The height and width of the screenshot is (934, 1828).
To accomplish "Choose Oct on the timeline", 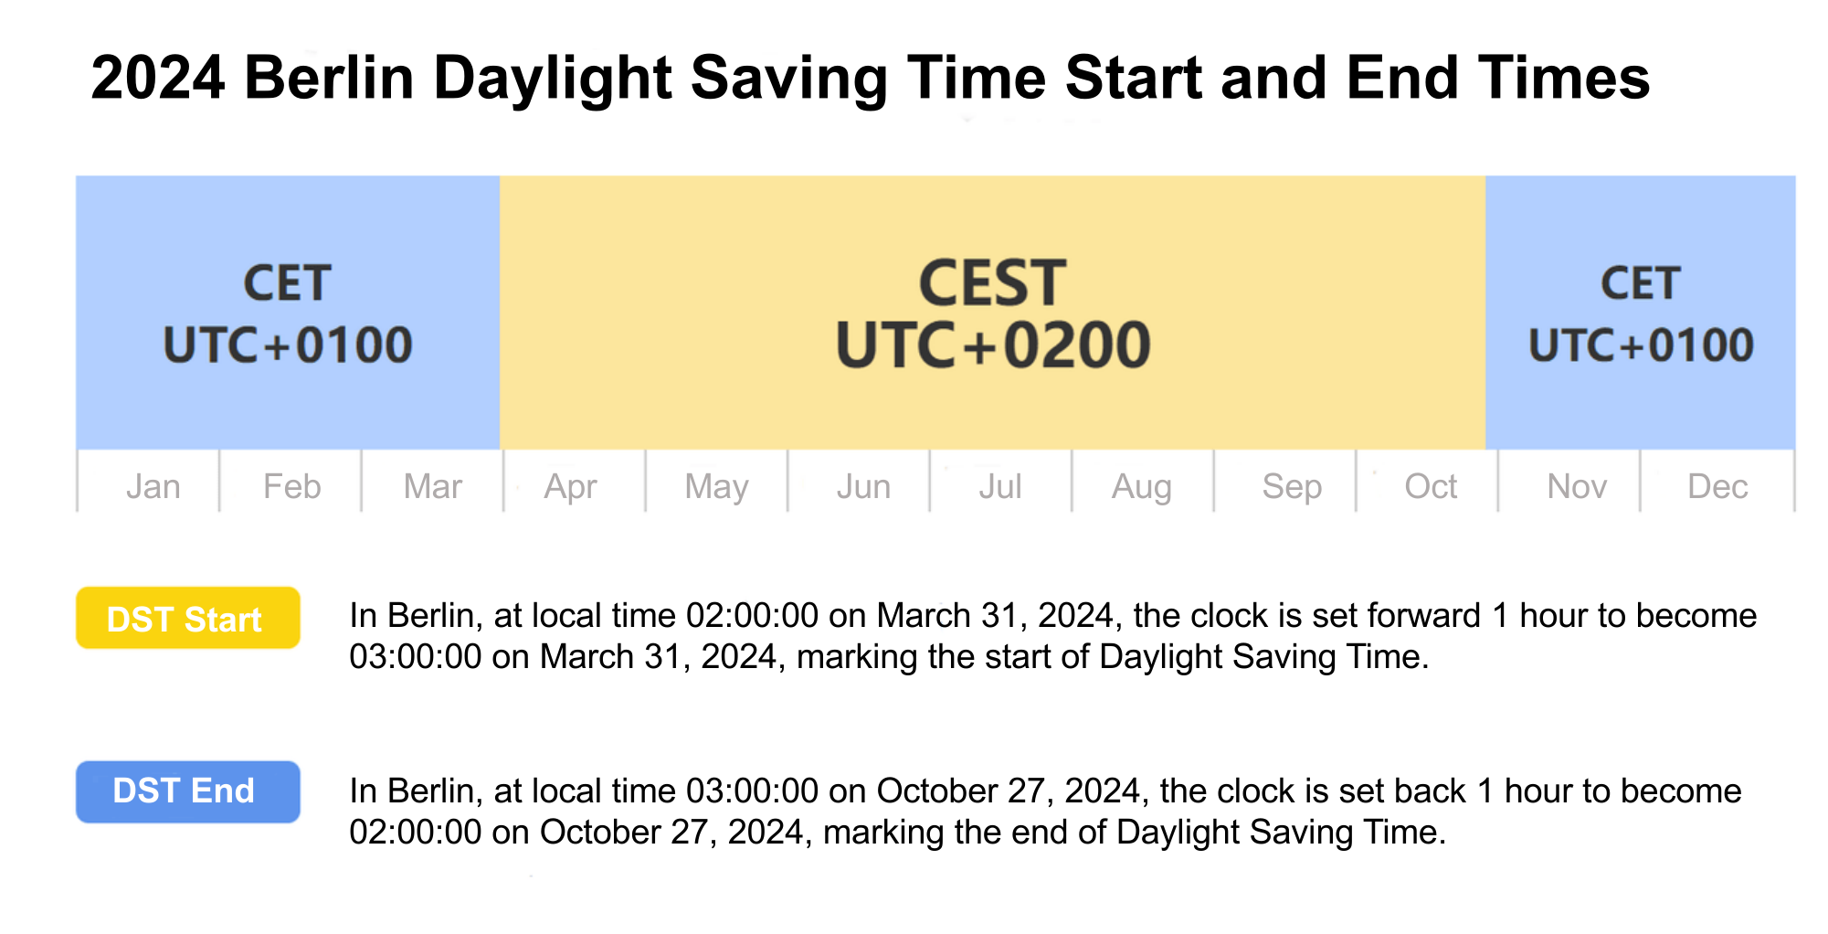I will click(1431, 486).
